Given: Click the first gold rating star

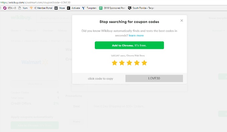Looking at the screenshot, I should coord(115,63).
